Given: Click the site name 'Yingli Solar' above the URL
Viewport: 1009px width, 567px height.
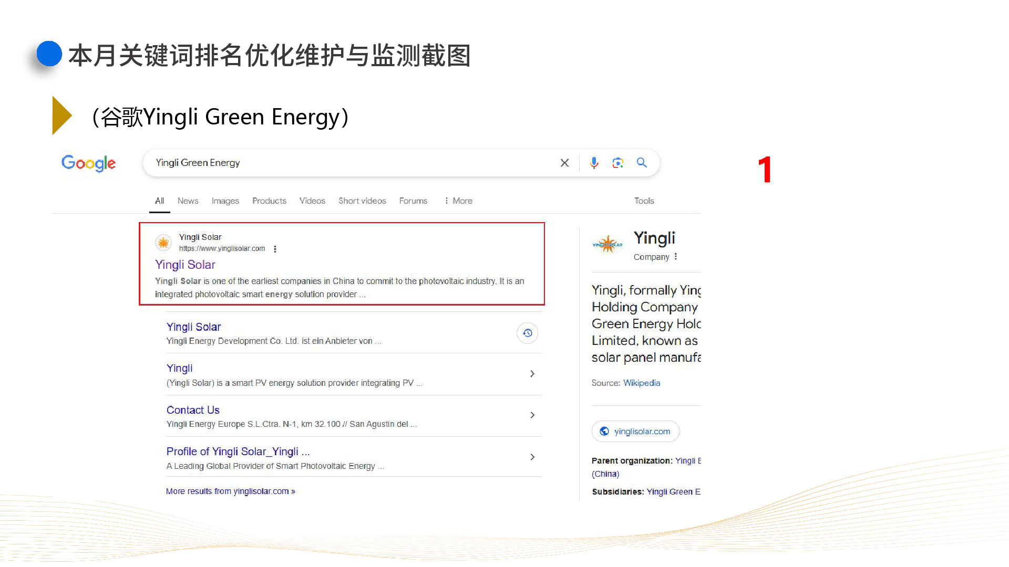Looking at the screenshot, I should 200,237.
